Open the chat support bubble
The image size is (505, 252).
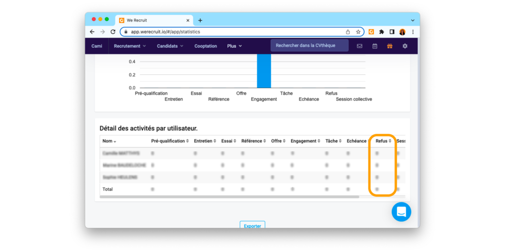(x=401, y=212)
